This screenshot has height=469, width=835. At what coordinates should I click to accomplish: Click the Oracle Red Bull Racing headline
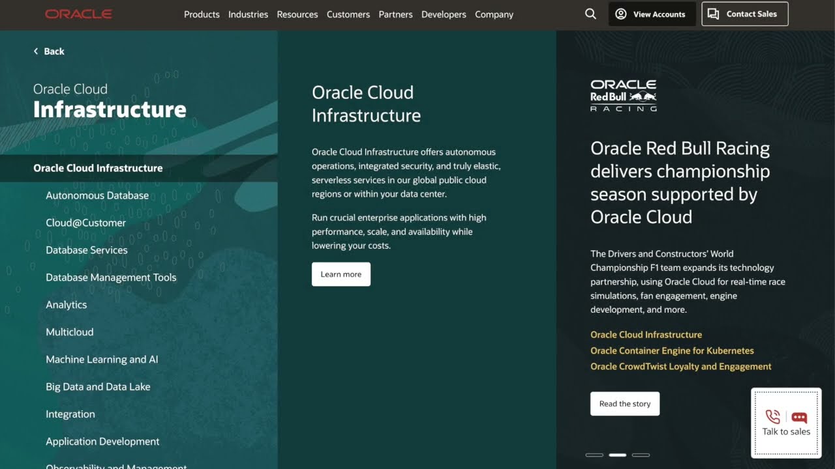[680, 182]
